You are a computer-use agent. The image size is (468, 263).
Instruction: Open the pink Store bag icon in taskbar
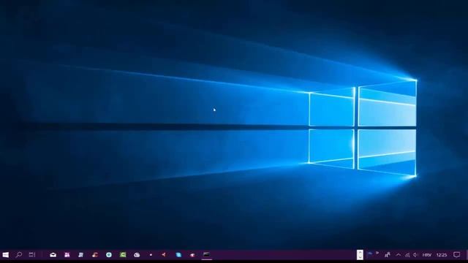pyautogui.click(x=67, y=255)
